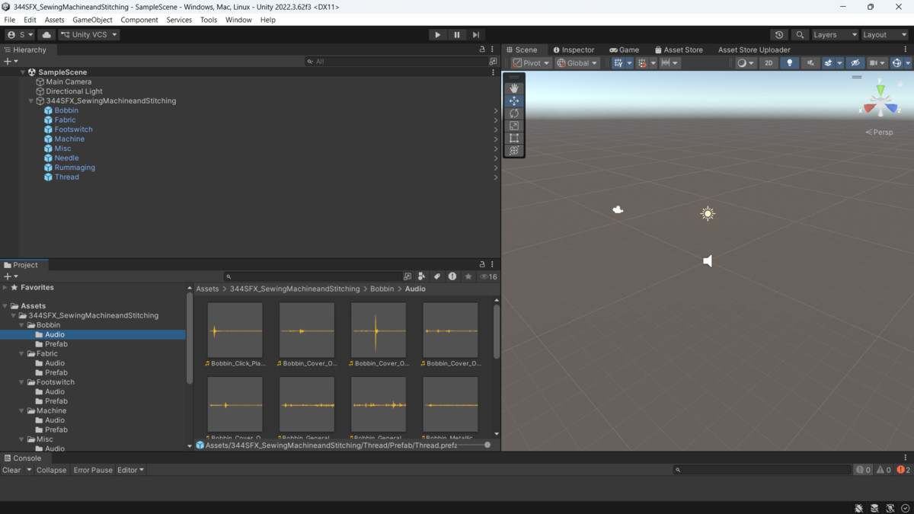Toggle scene visibility hidden-eye button
914x514 pixels.
click(x=855, y=63)
